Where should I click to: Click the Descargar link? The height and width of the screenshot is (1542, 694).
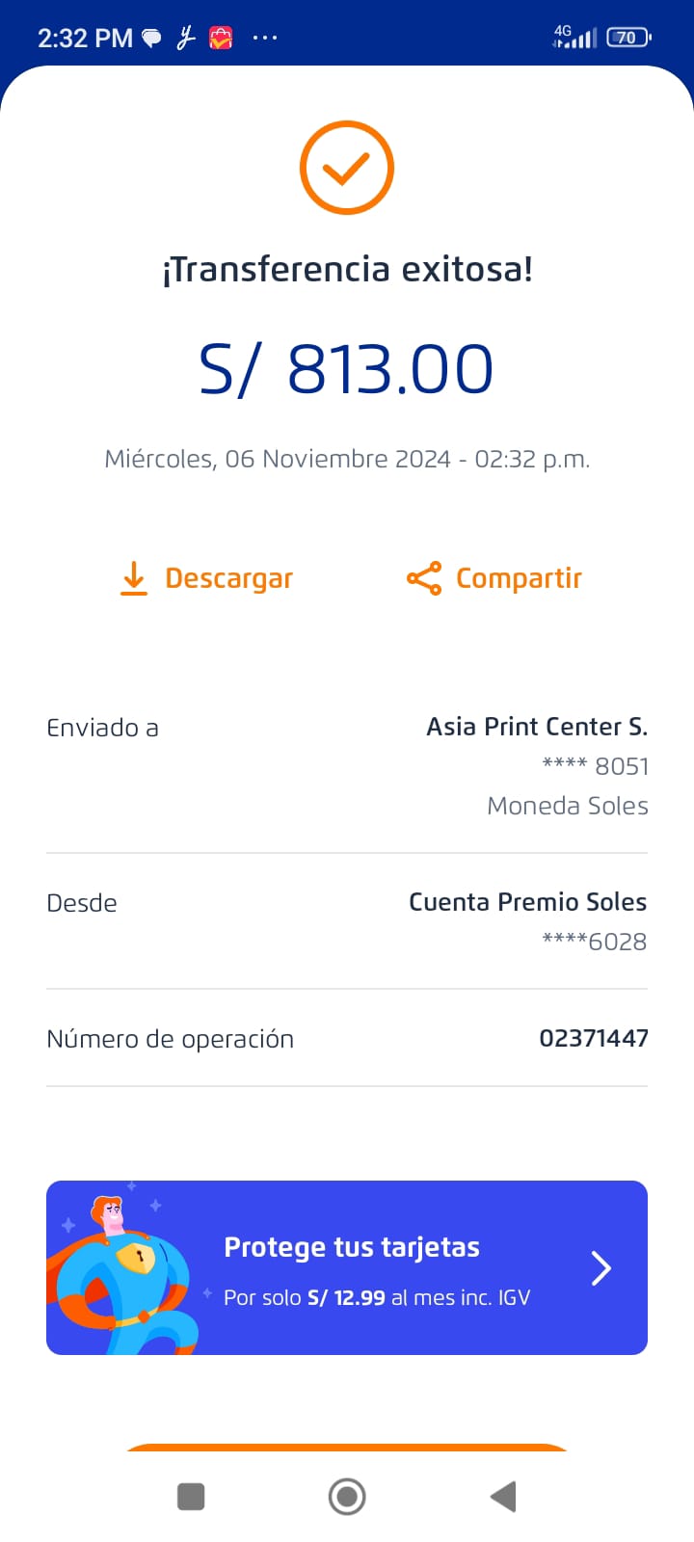tap(228, 578)
